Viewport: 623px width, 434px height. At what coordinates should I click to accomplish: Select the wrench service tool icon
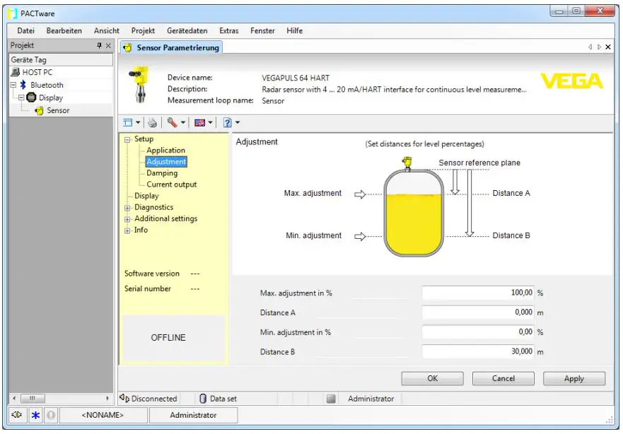coord(172,122)
